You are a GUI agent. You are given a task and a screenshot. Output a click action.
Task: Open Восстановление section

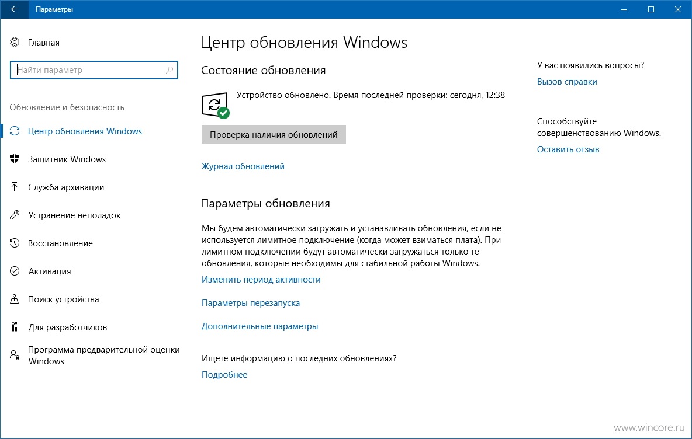point(60,243)
